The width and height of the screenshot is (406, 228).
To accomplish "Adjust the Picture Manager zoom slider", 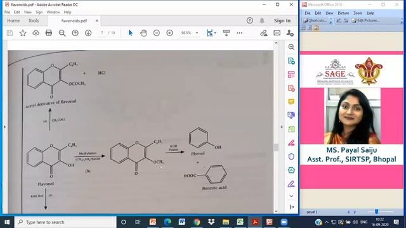I will 376,212.
